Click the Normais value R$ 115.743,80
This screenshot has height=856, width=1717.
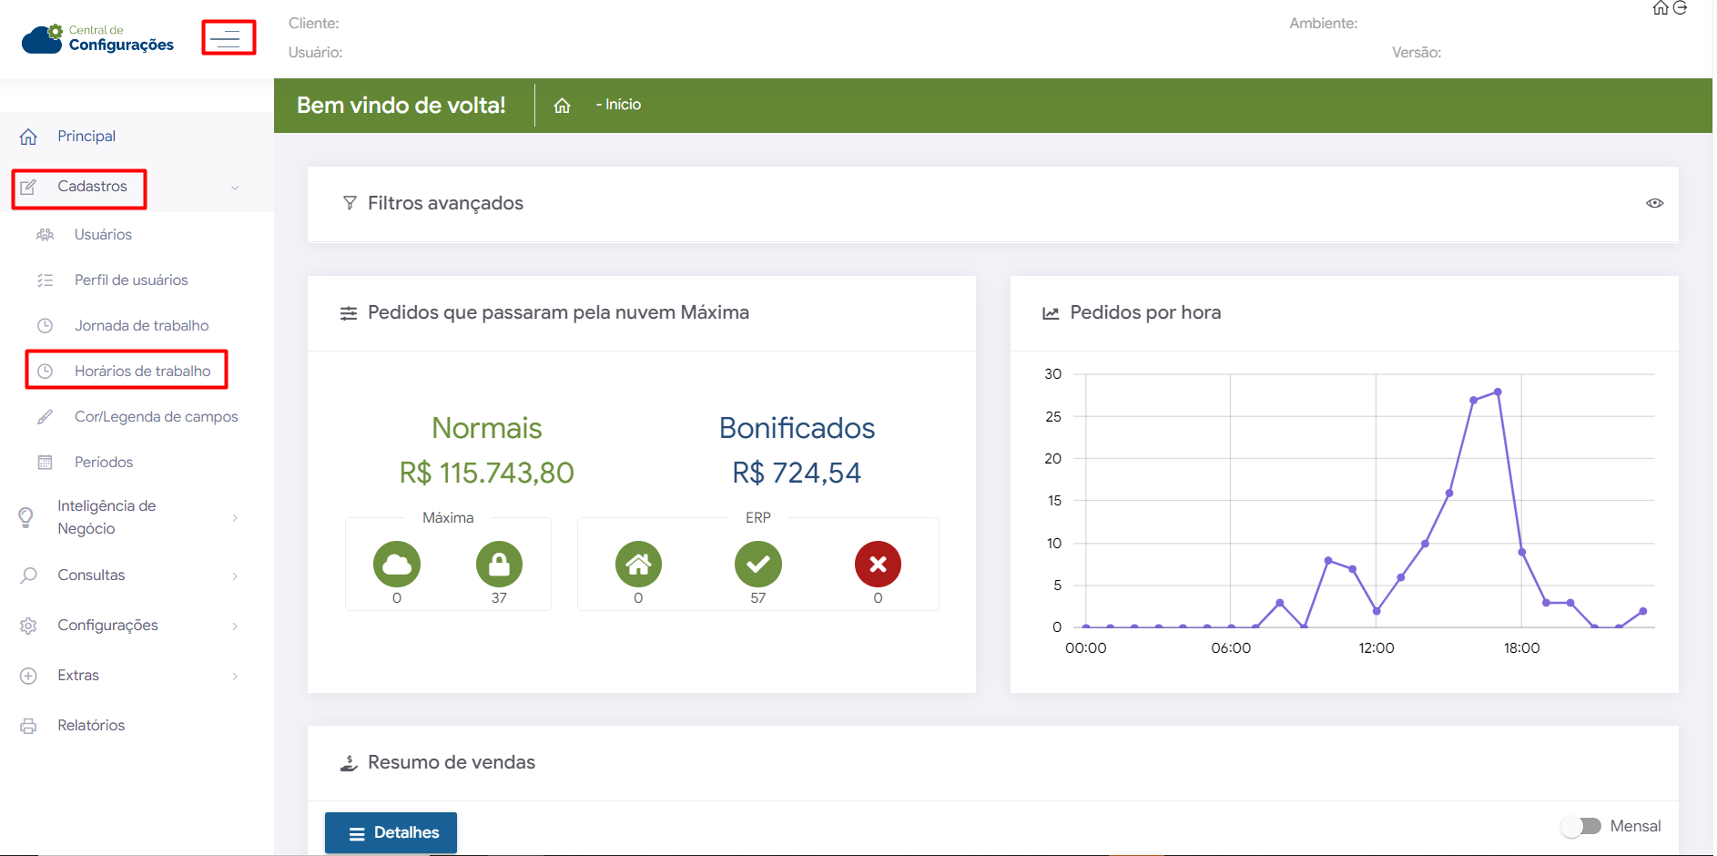487,473
